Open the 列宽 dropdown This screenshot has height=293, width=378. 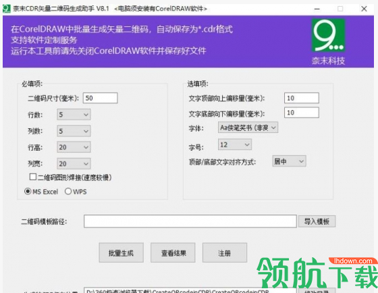(x=74, y=163)
